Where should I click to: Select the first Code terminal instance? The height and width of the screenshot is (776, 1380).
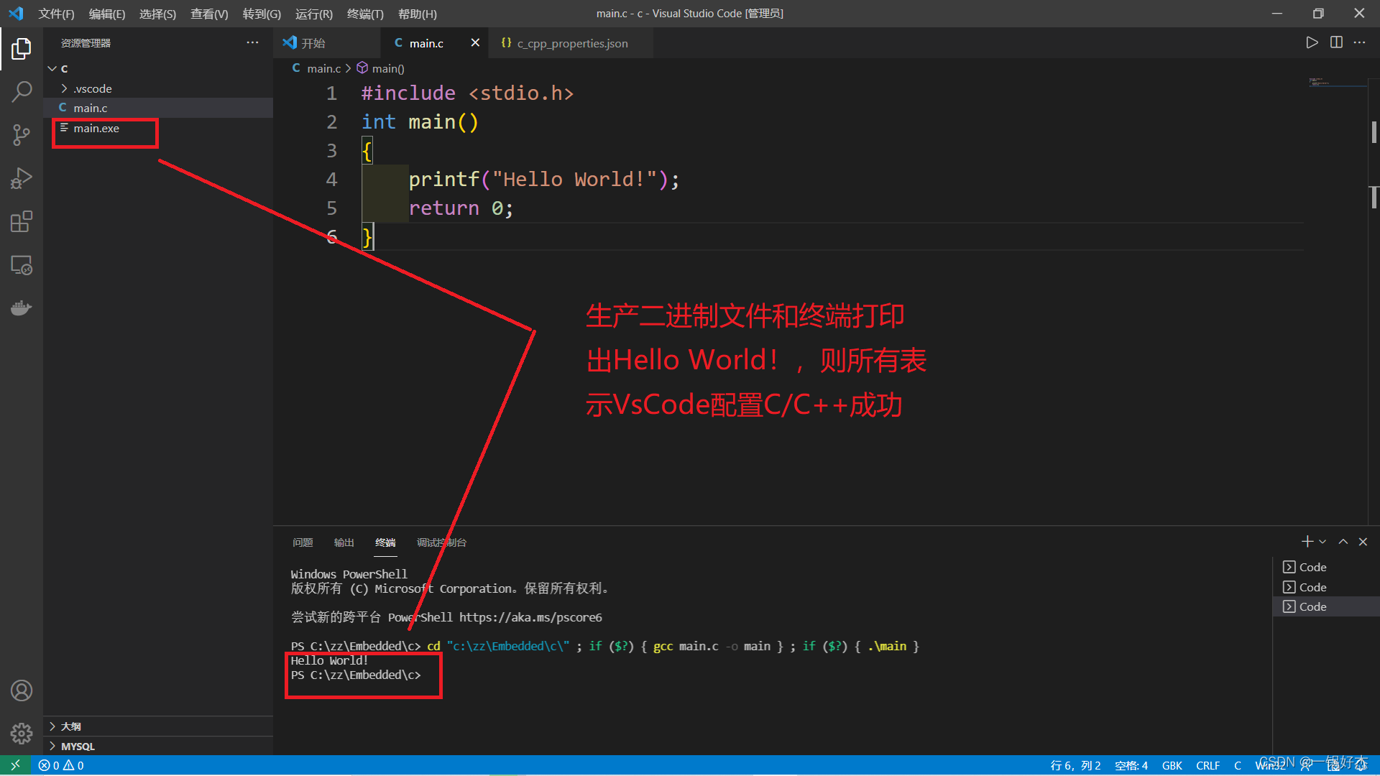(x=1326, y=567)
